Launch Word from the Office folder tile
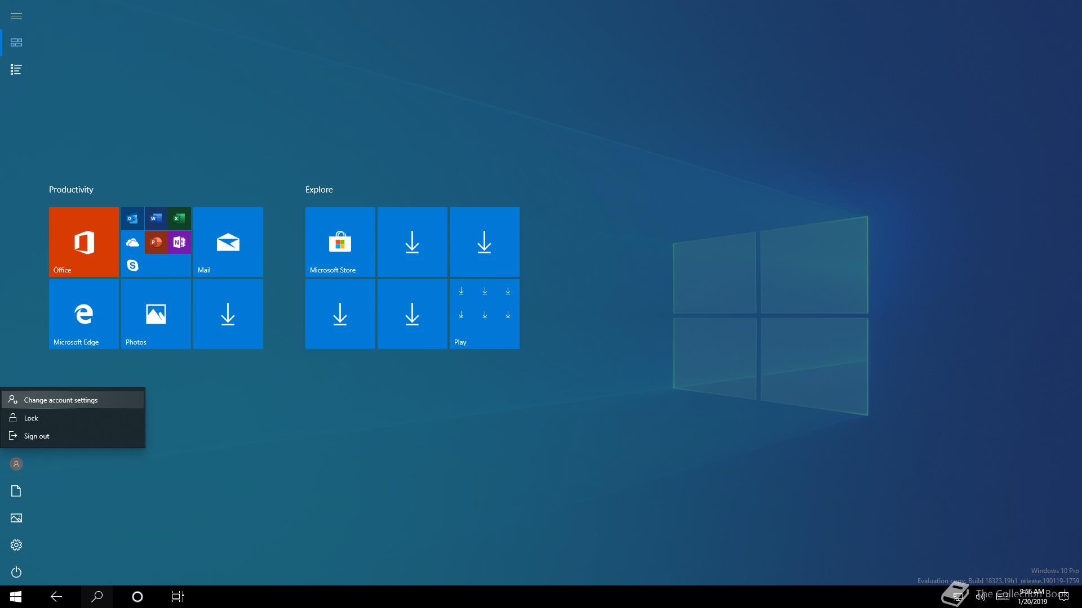 [x=156, y=218]
